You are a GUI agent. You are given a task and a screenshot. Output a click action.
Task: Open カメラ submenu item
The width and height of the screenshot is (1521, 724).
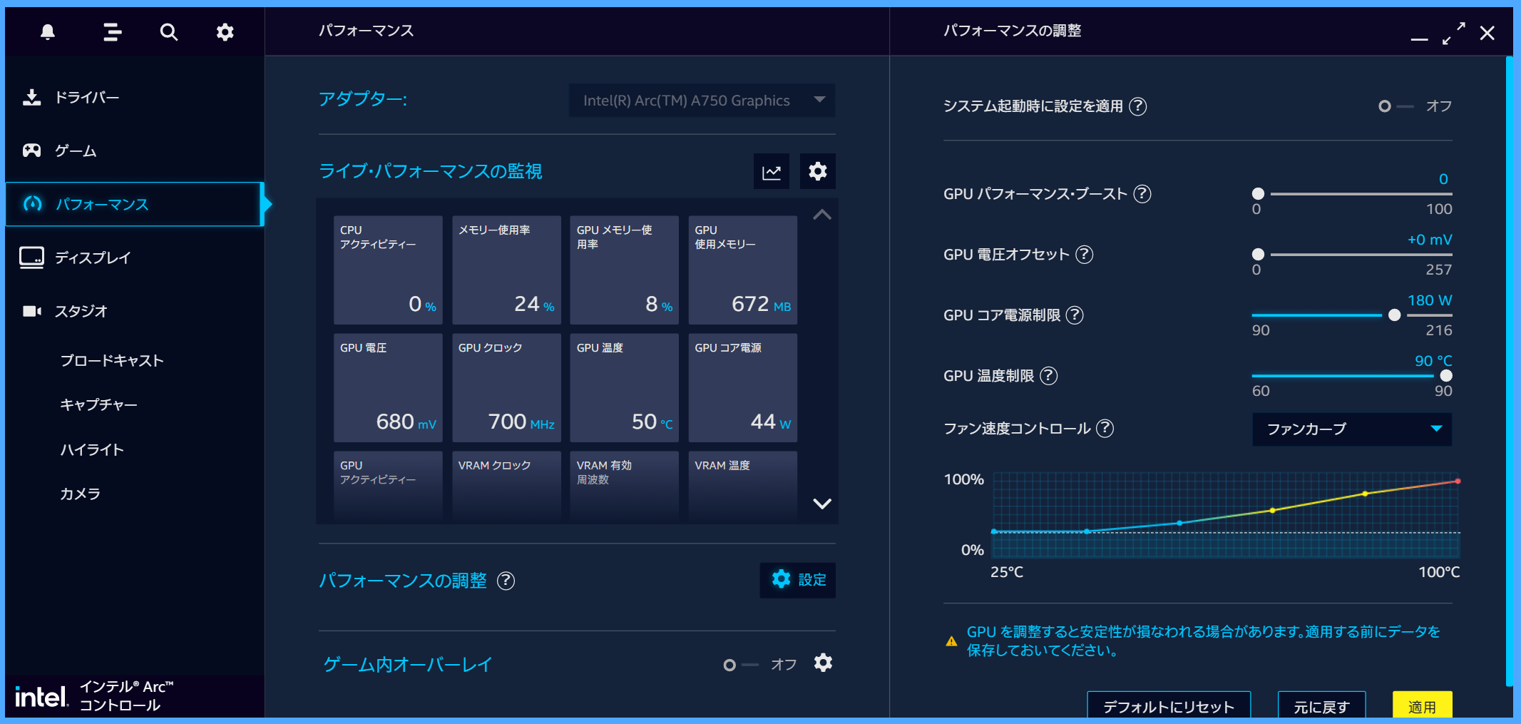(x=80, y=494)
